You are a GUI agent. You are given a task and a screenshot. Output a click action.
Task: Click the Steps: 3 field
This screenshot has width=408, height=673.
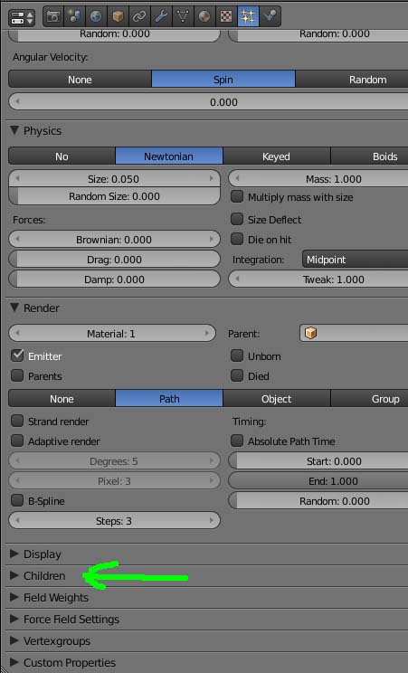point(114,521)
